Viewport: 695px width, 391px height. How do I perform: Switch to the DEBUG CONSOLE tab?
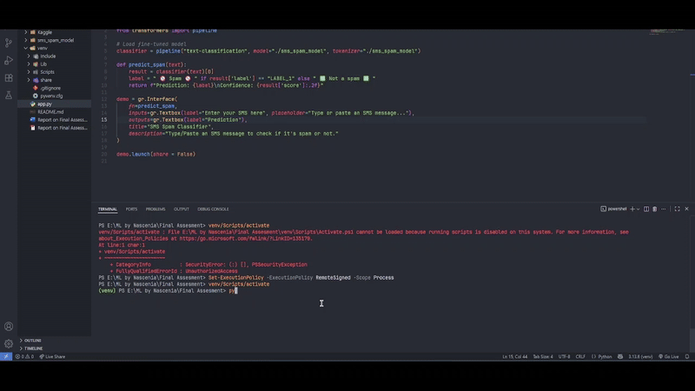[x=213, y=209]
